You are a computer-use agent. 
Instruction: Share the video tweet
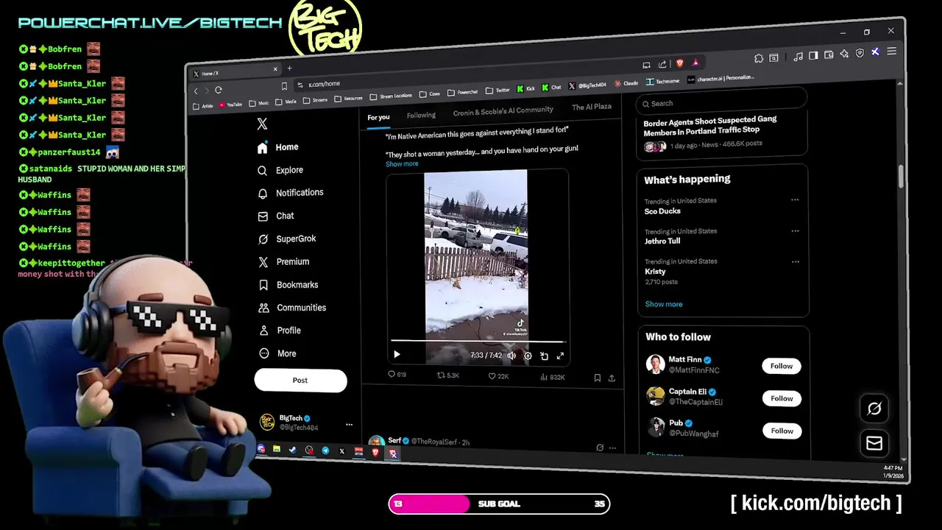click(612, 378)
